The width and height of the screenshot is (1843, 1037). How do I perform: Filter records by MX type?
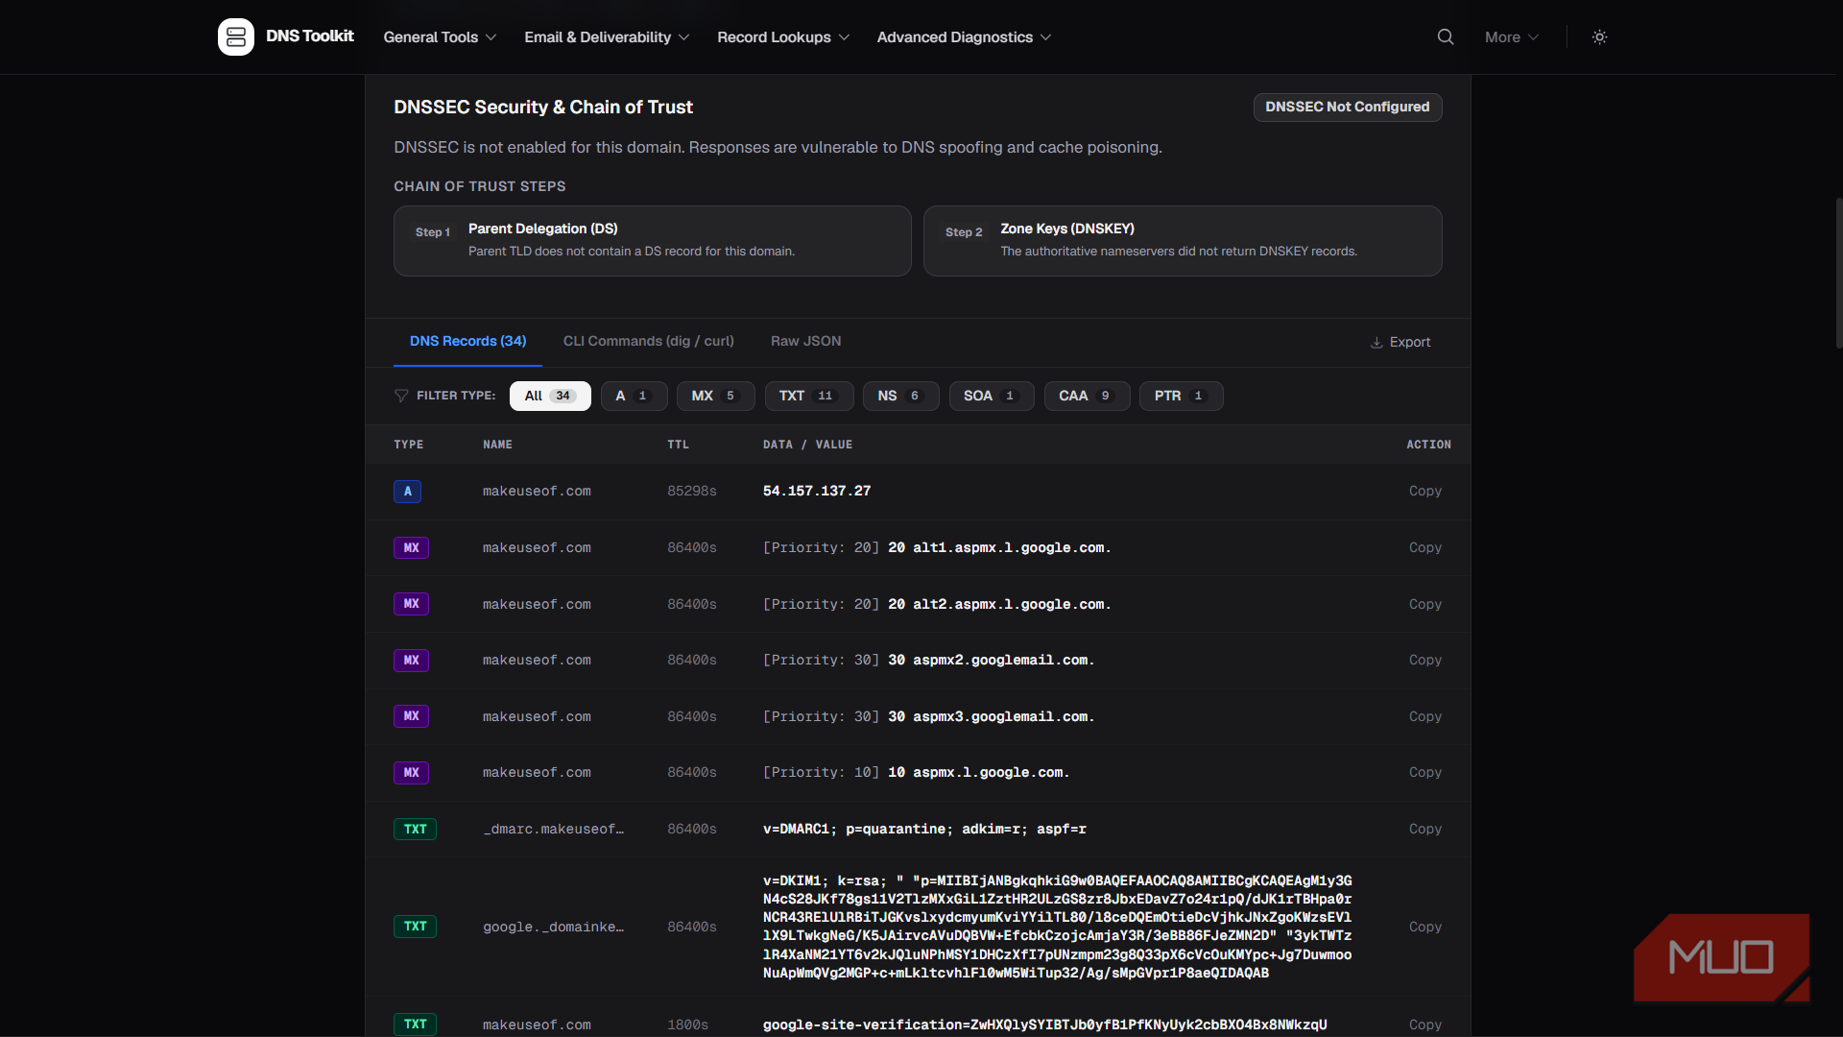click(x=715, y=396)
